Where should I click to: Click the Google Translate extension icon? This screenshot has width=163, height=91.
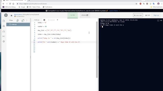click(x=154, y=4)
